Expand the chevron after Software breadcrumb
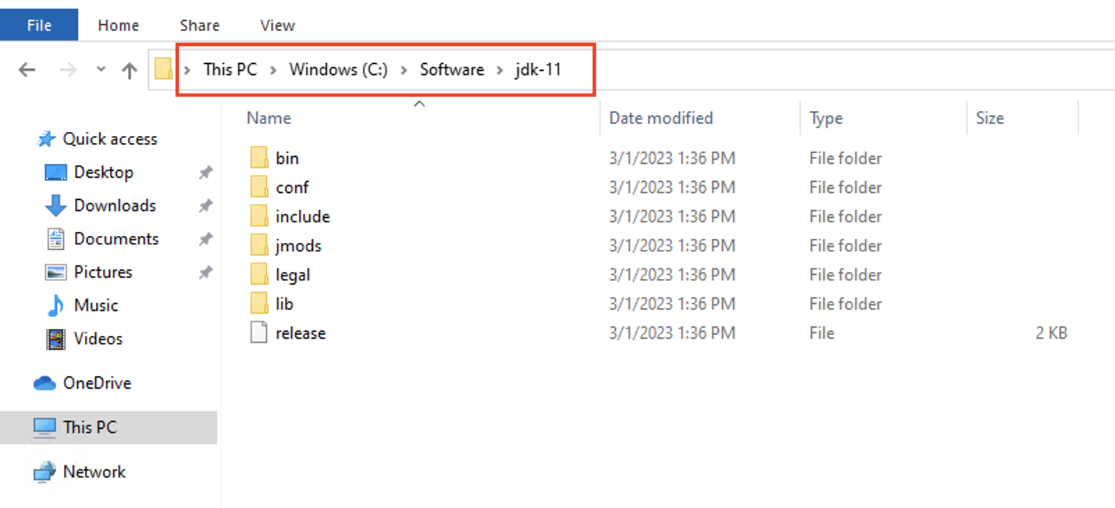The width and height of the screenshot is (1115, 508). pyautogui.click(x=499, y=70)
